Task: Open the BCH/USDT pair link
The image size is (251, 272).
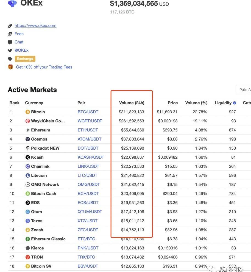Action: click(88, 194)
